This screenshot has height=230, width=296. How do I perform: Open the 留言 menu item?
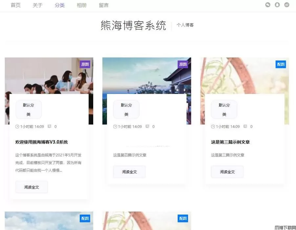point(104,5)
